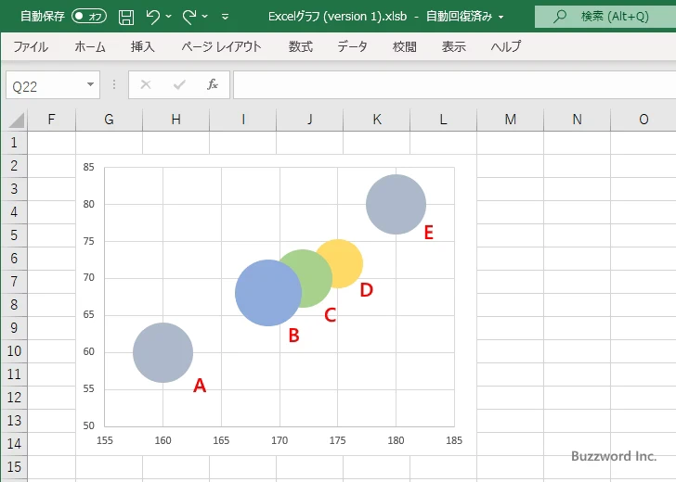Click inside the formula bar input
The height and width of the screenshot is (482, 676).
[x=454, y=84]
